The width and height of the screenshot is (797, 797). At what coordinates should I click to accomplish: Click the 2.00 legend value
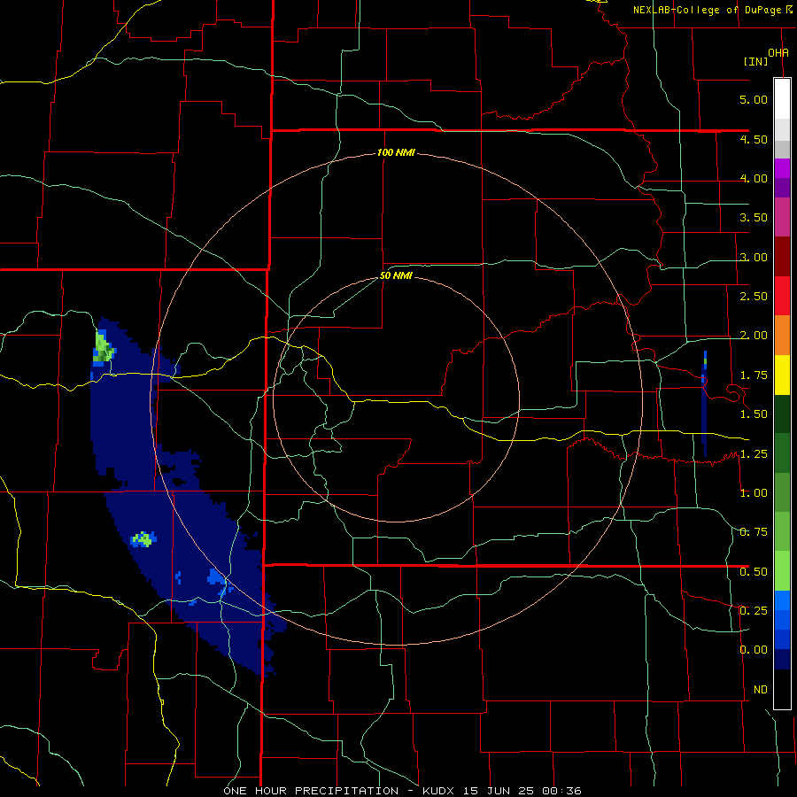pos(754,336)
